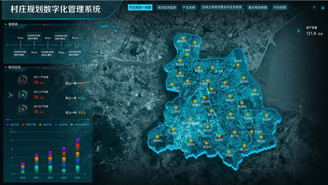This screenshot has height=185, width=328.
Task: Click the 东甲村 map marker
Action: tap(255, 90)
